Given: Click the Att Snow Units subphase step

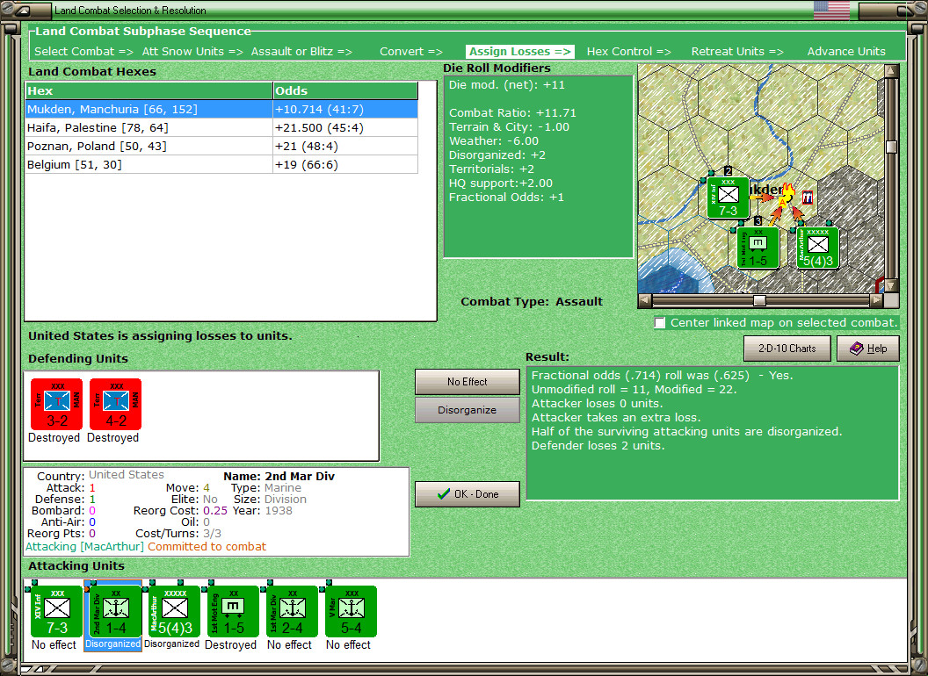Looking at the screenshot, I should 192,52.
